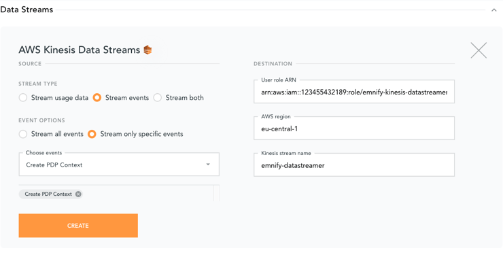Remove the Create PDP Context chip
Screen dimensions: 503x255
(78, 194)
